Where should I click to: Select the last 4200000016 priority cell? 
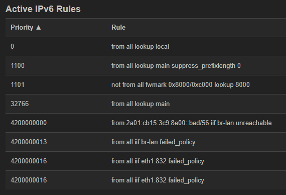[29, 180]
